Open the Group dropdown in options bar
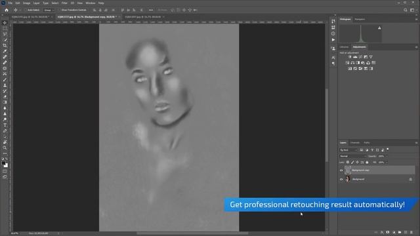Screen dimensions: 420x236 point(49,10)
